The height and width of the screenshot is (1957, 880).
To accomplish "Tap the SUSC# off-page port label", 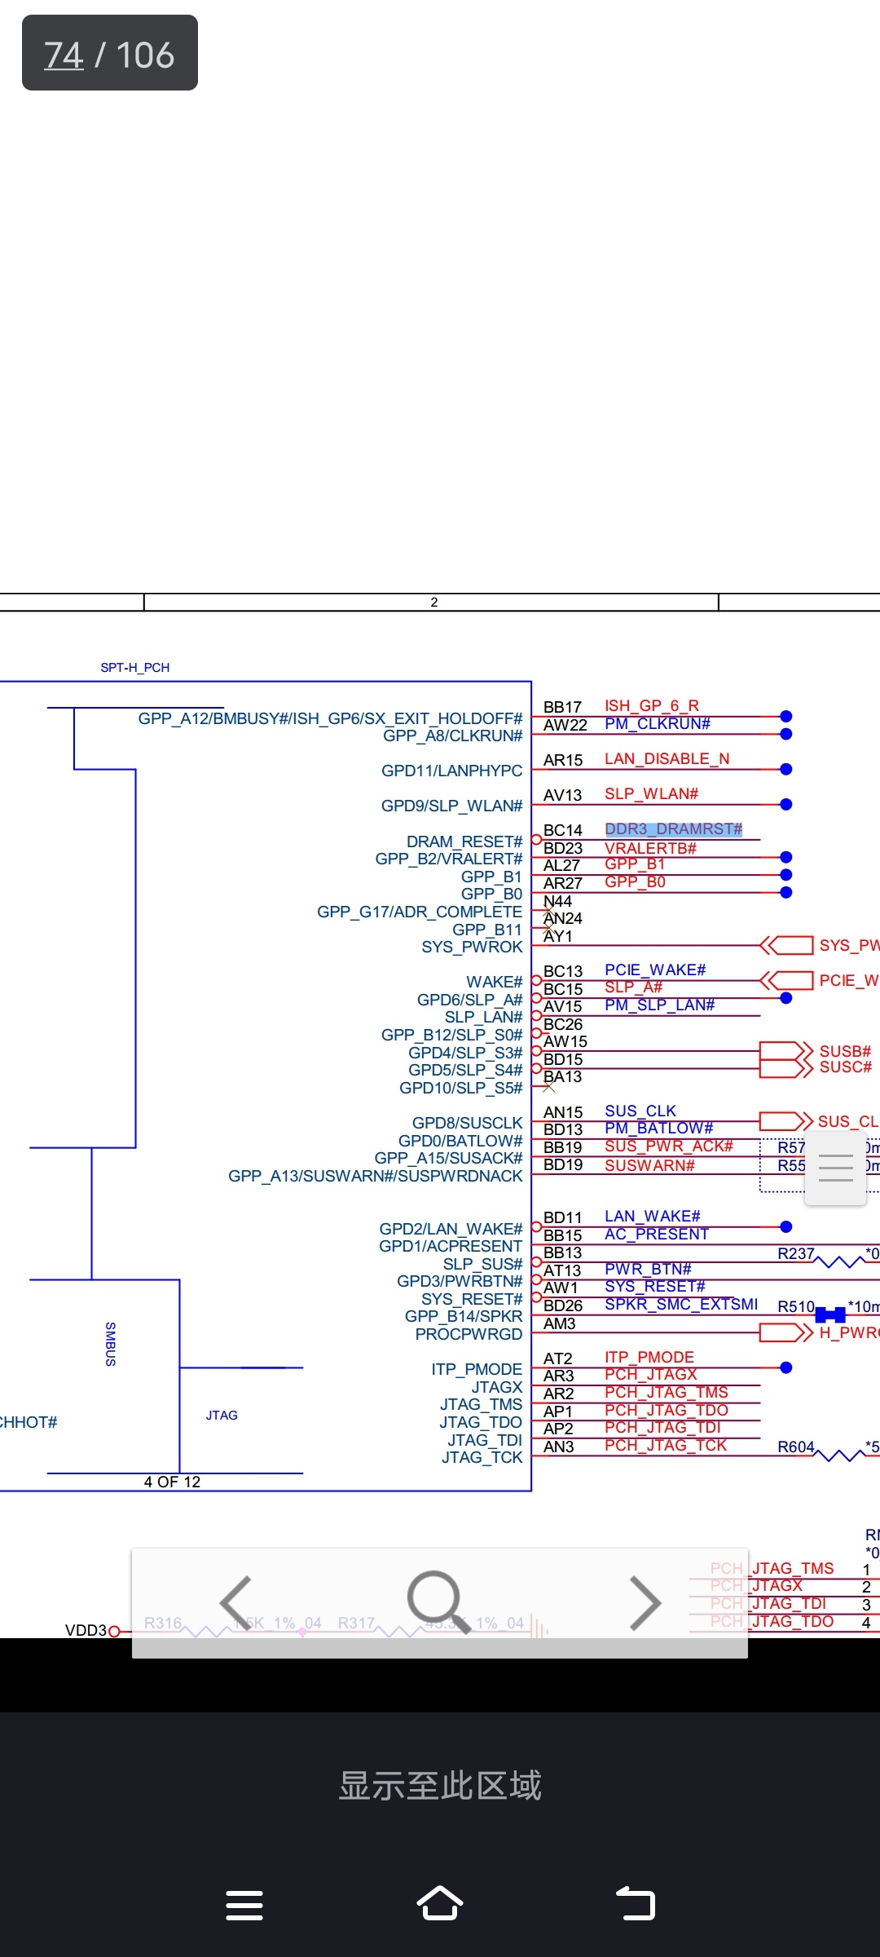I will (x=846, y=1067).
